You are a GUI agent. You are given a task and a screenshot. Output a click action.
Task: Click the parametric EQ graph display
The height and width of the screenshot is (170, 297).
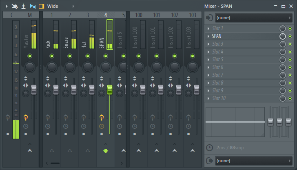coord(235,122)
